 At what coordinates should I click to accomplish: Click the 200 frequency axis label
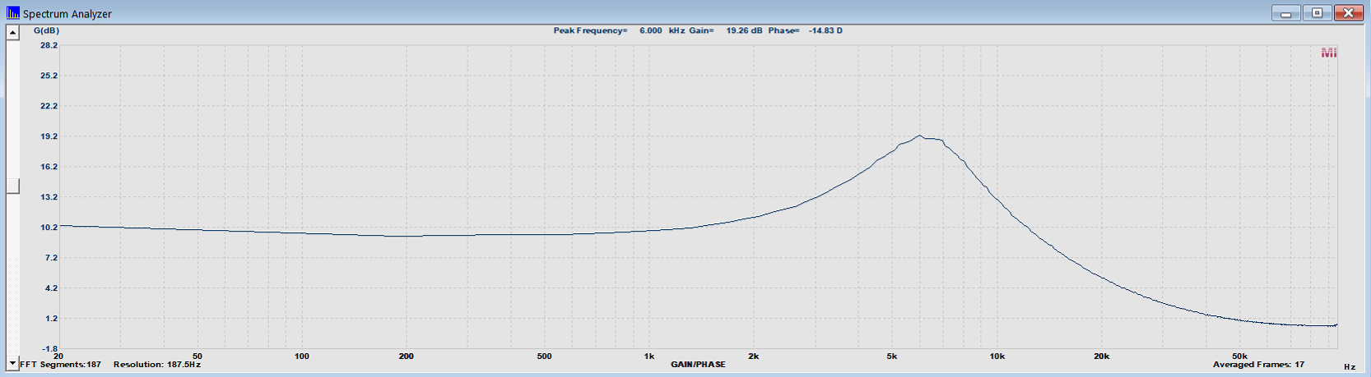[x=406, y=356]
